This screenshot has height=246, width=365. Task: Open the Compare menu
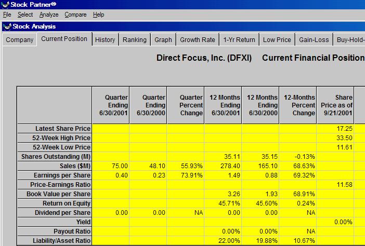coord(76,15)
